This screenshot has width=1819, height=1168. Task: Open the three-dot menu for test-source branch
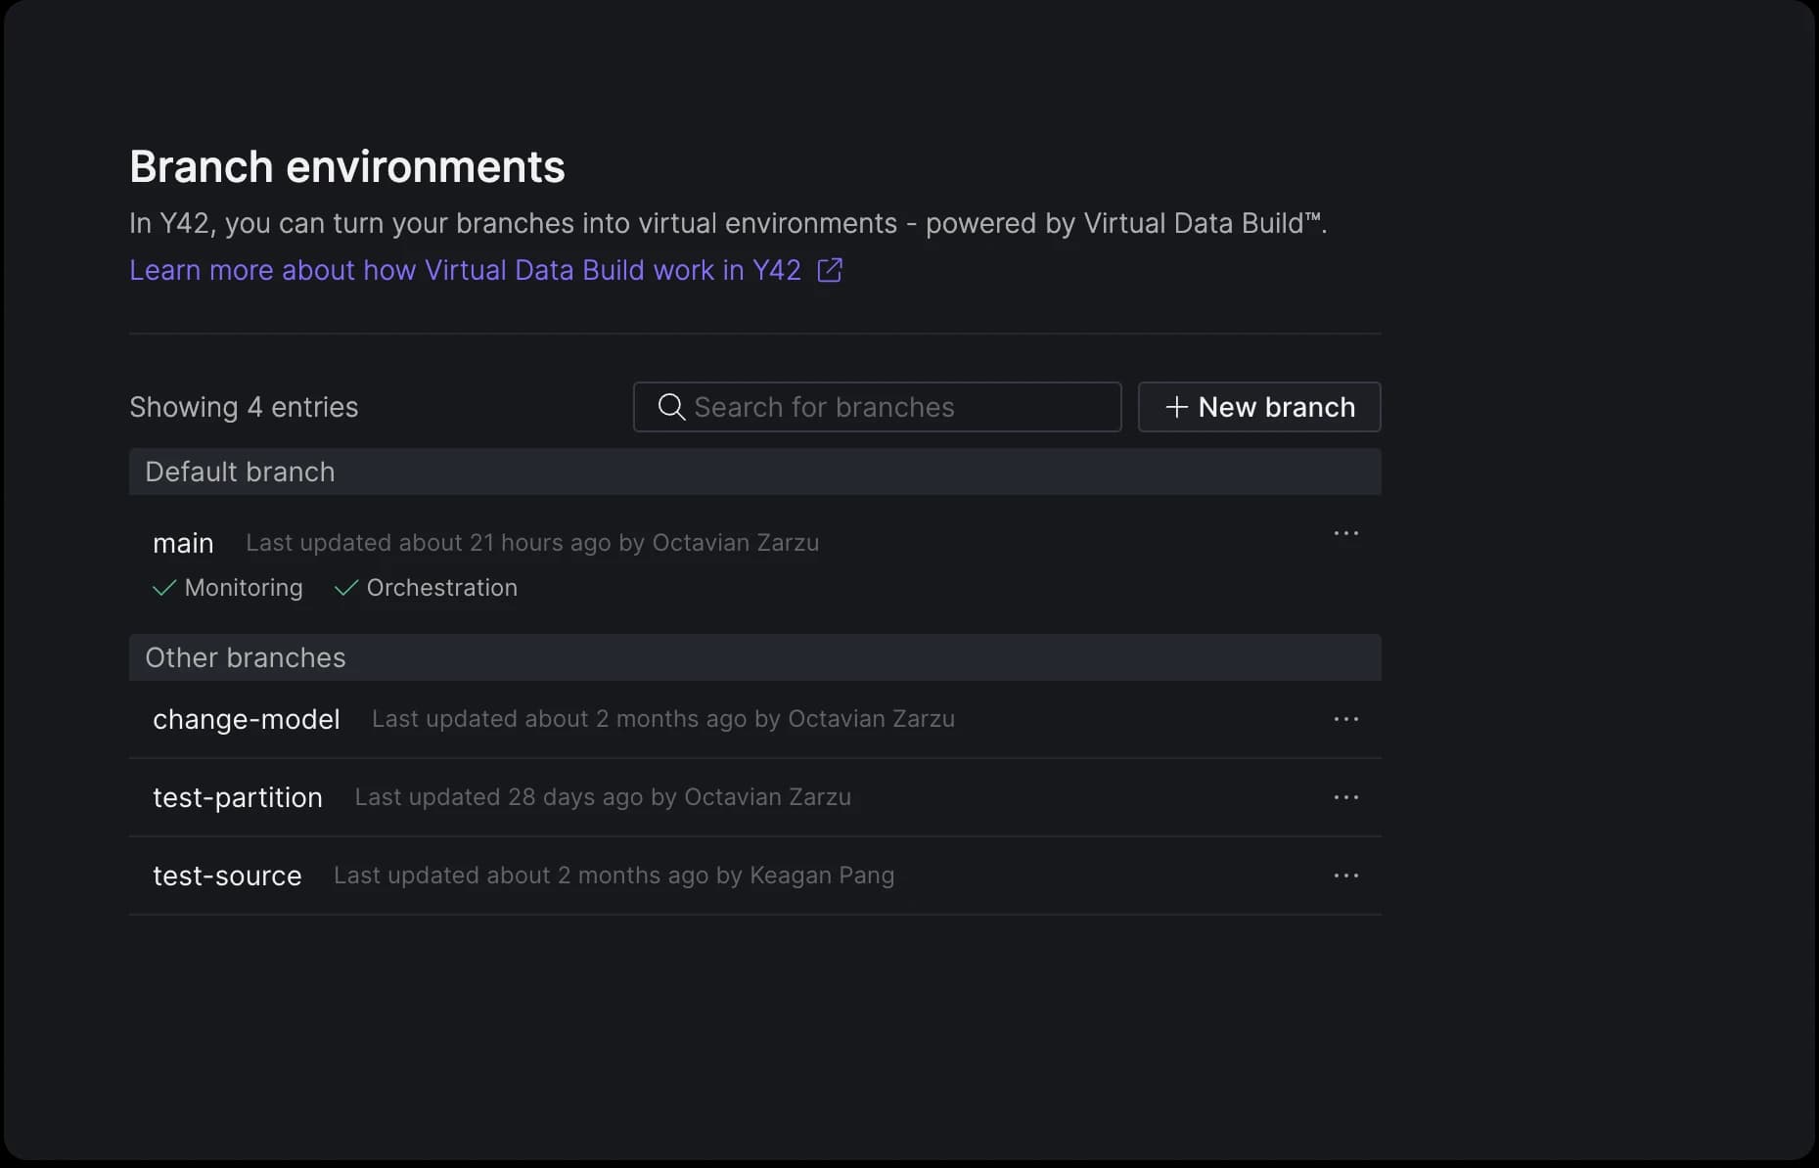pyautogui.click(x=1346, y=876)
